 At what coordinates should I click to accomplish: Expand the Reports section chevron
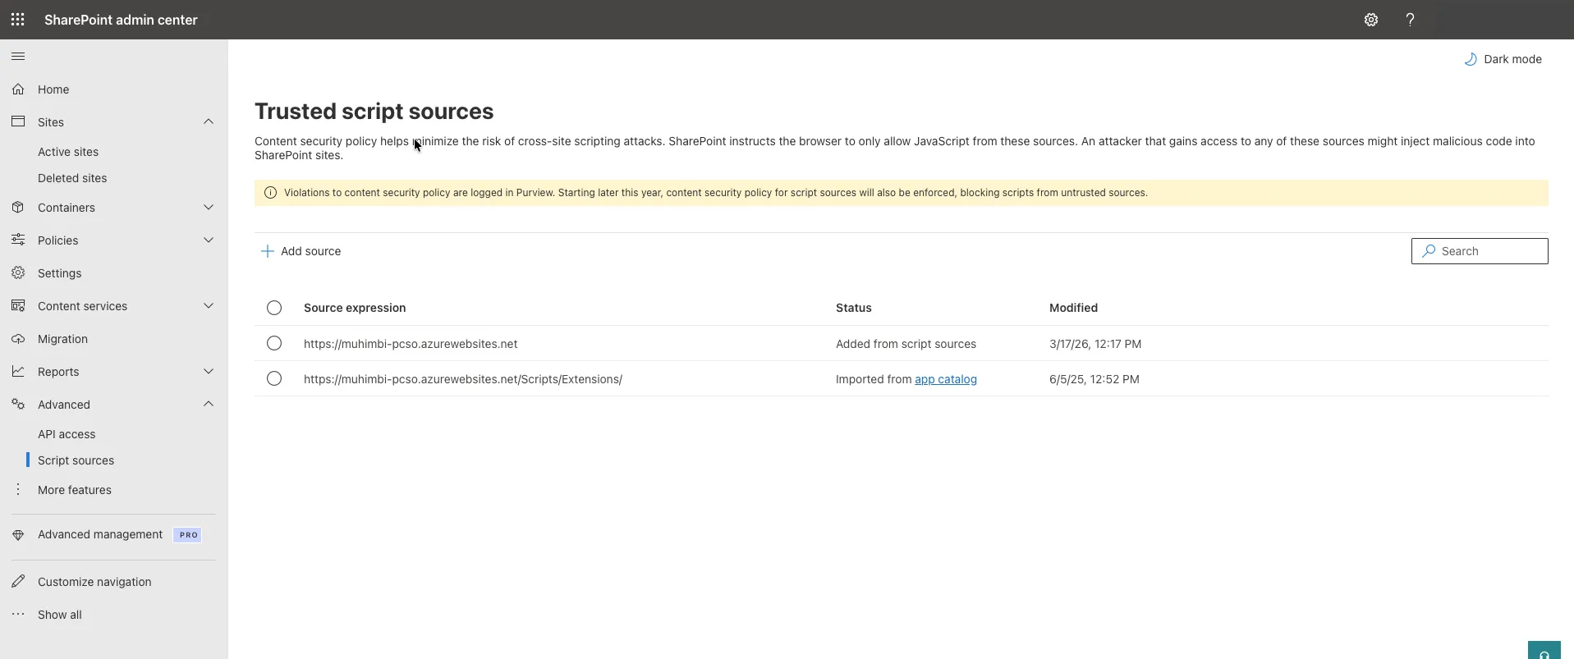[209, 371]
